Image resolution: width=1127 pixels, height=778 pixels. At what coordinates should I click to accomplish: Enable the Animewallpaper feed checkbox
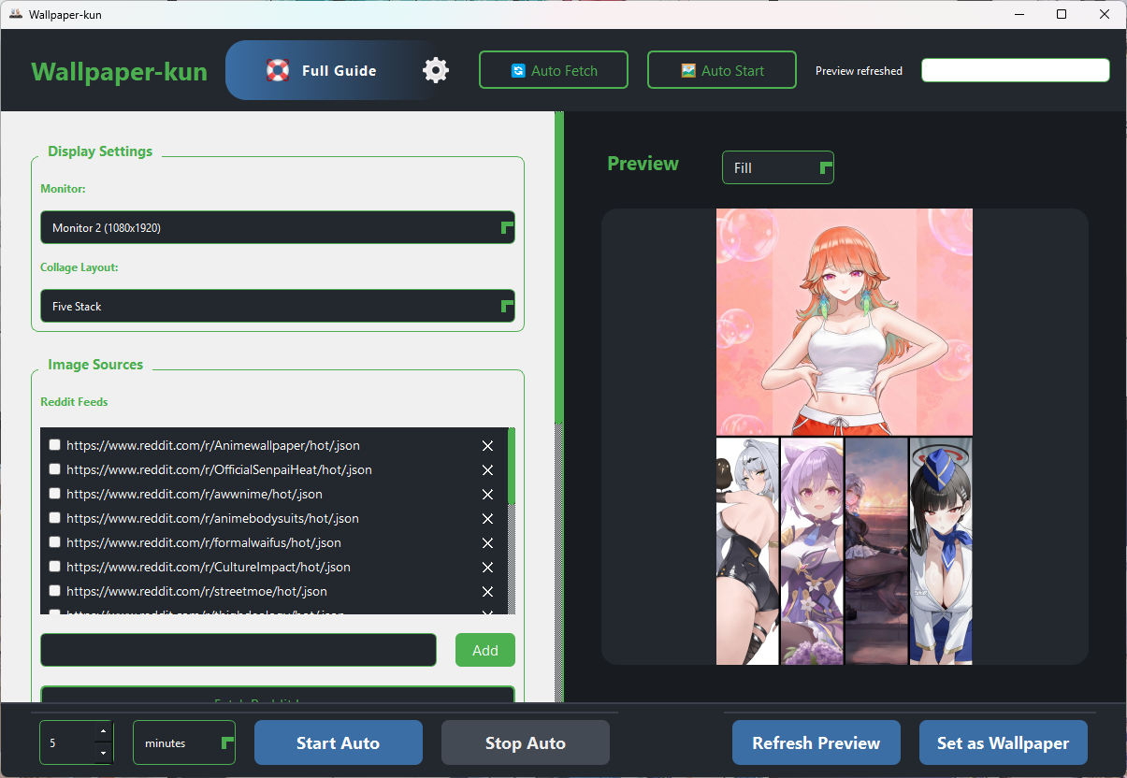click(55, 445)
